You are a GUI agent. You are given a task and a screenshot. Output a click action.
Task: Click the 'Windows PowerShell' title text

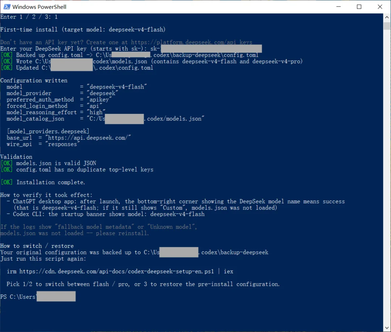coord(39,7)
